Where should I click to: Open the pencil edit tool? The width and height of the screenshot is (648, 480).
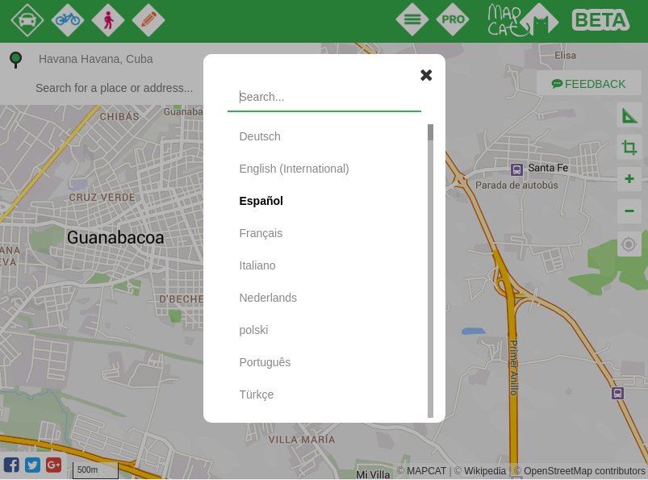click(148, 20)
